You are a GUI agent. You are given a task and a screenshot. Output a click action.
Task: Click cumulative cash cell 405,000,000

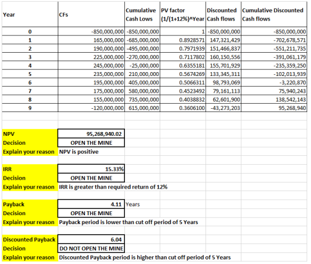coord(142,83)
